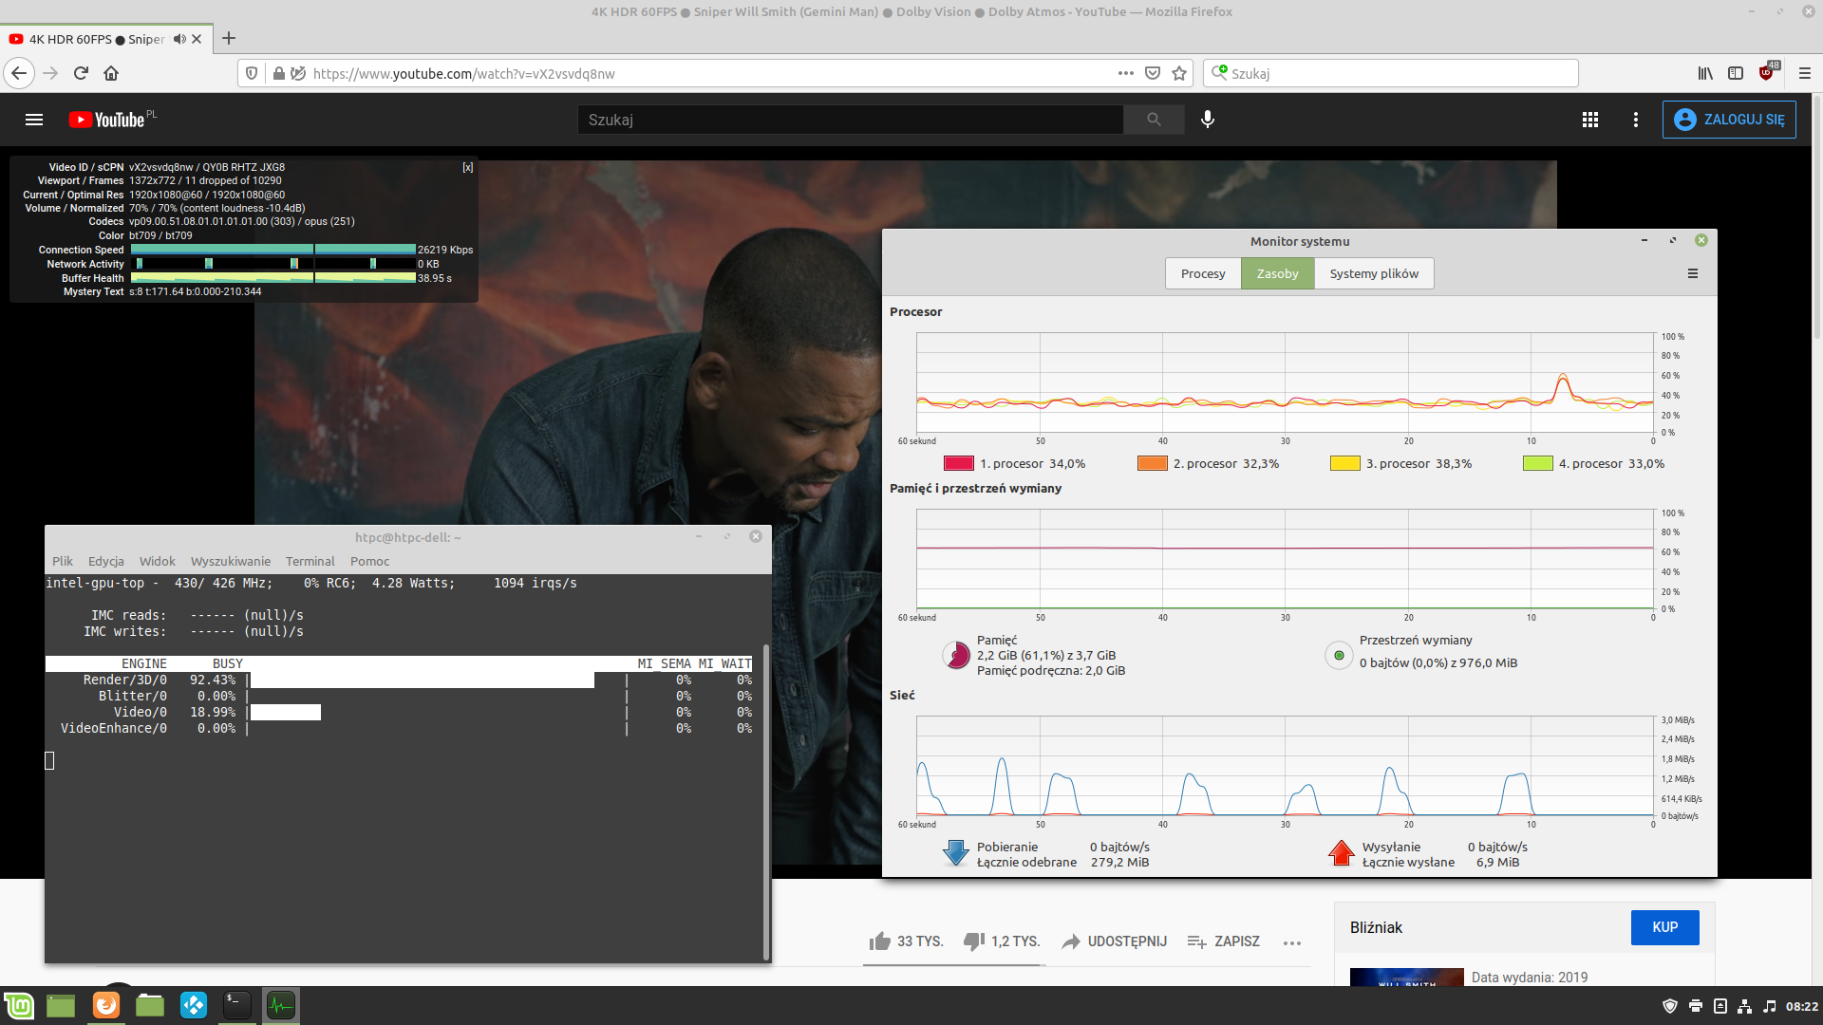This screenshot has height=1025, width=1823.
Task: Show site security padlock info
Action: point(278,73)
